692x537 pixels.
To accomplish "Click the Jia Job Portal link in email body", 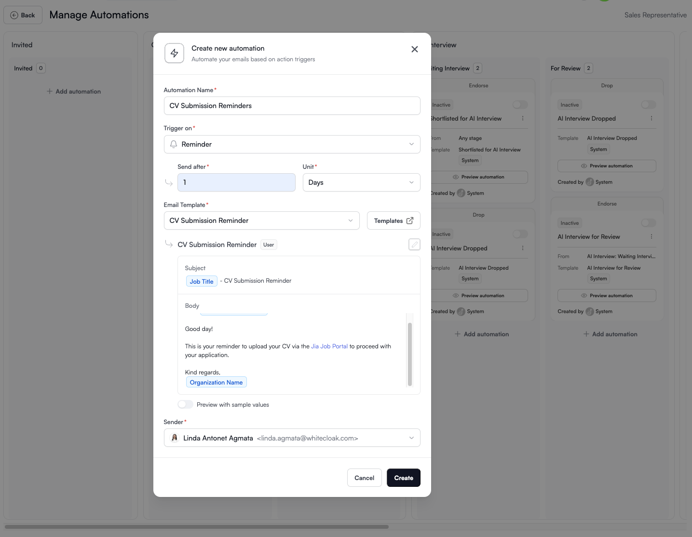I will tap(329, 346).
